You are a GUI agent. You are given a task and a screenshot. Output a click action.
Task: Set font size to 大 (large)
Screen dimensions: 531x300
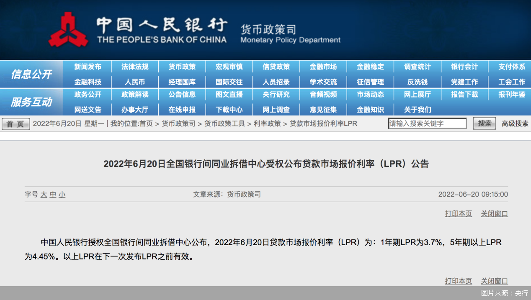44,195
